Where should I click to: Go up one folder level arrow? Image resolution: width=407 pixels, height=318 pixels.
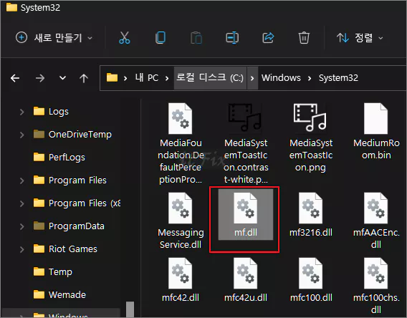coord(84,78)
